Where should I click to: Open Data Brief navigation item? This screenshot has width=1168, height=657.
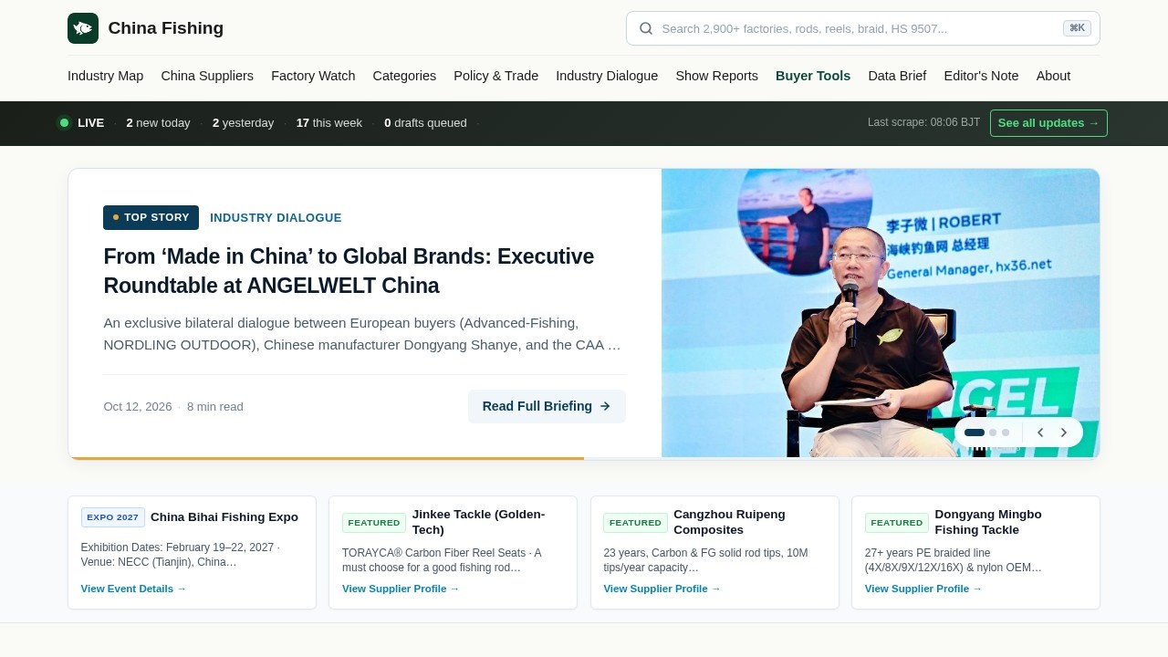pyautogui.click(x=897, y=76)
